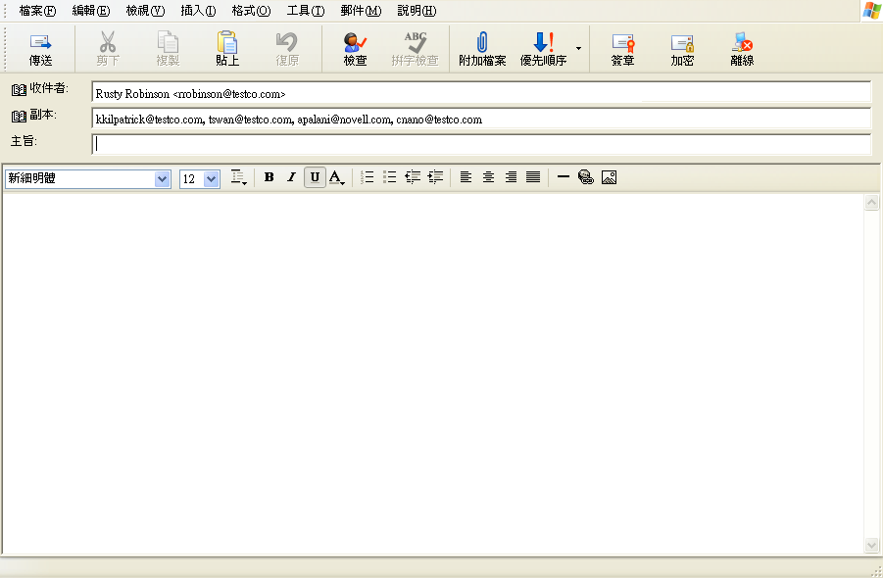This screenshot has width=883, height=578.
Task: Click the 簽章 (Sign) toolbar icon
Action: (623, 43)
